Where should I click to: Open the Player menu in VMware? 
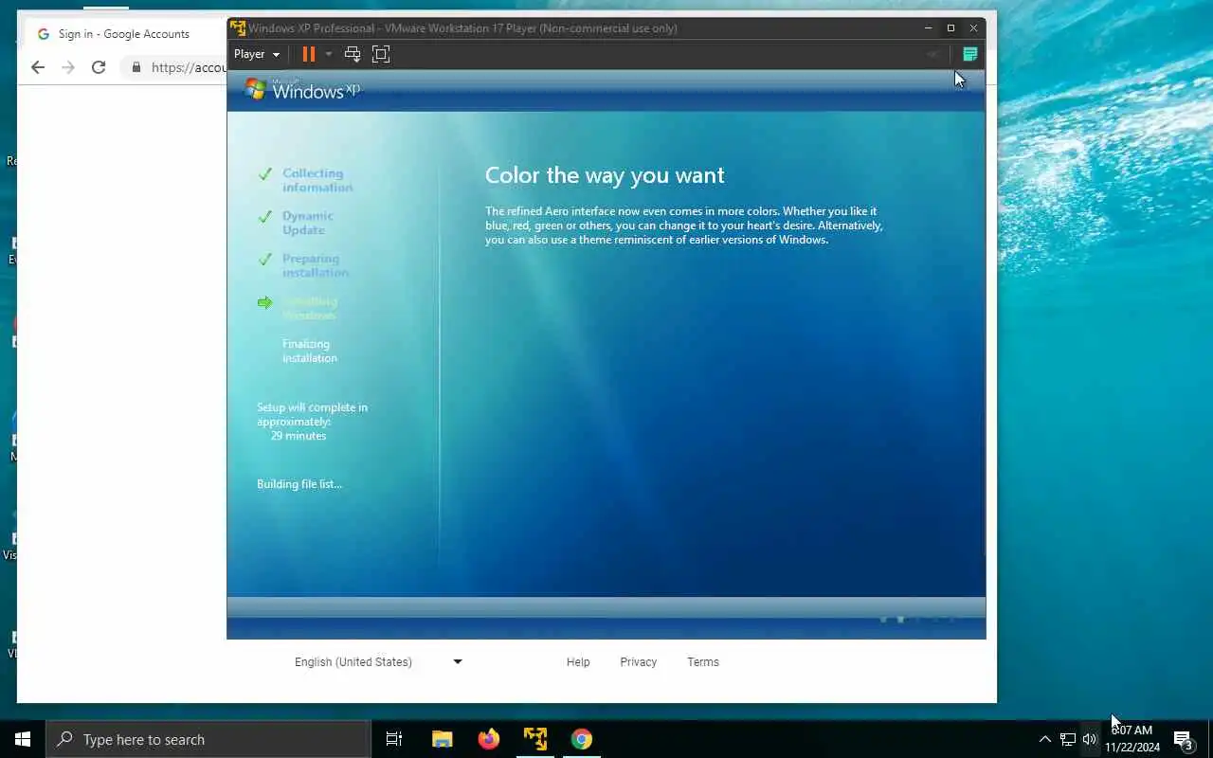coord(257,54)
